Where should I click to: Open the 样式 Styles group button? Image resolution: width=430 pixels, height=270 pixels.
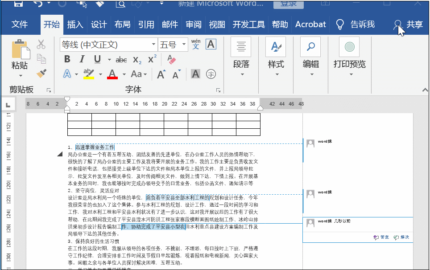coord(276,57)
